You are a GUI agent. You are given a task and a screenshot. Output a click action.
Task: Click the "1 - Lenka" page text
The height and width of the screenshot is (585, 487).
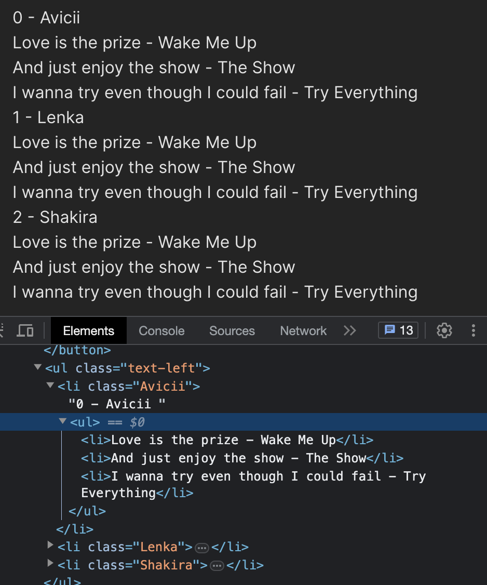click(x=48, y=117)
